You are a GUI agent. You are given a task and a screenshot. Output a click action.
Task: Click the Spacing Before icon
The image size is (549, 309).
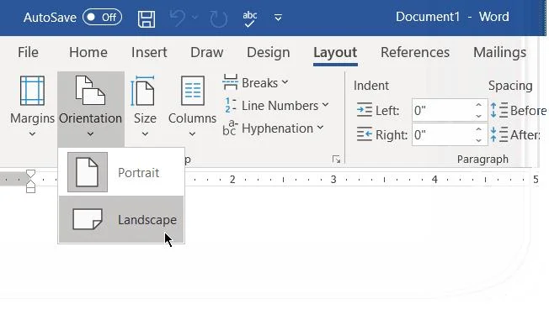tap(499, 110)
